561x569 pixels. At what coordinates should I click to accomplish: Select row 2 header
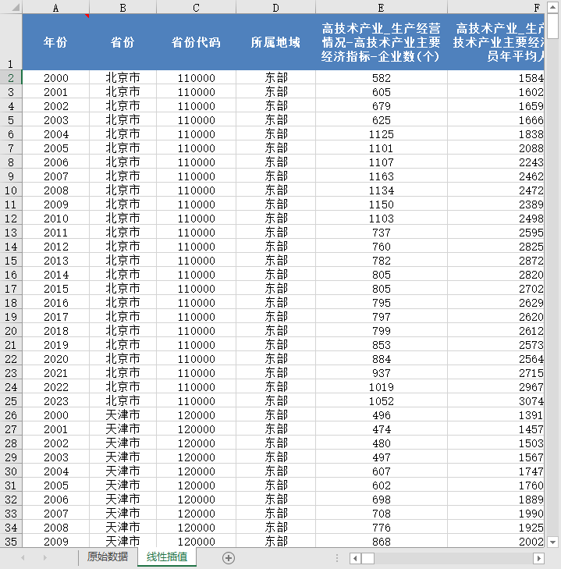pyautogui.click(x=11, y=77)
